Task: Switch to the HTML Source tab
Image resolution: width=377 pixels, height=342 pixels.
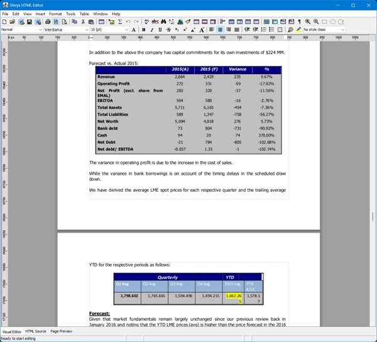Action: (36, 331)
